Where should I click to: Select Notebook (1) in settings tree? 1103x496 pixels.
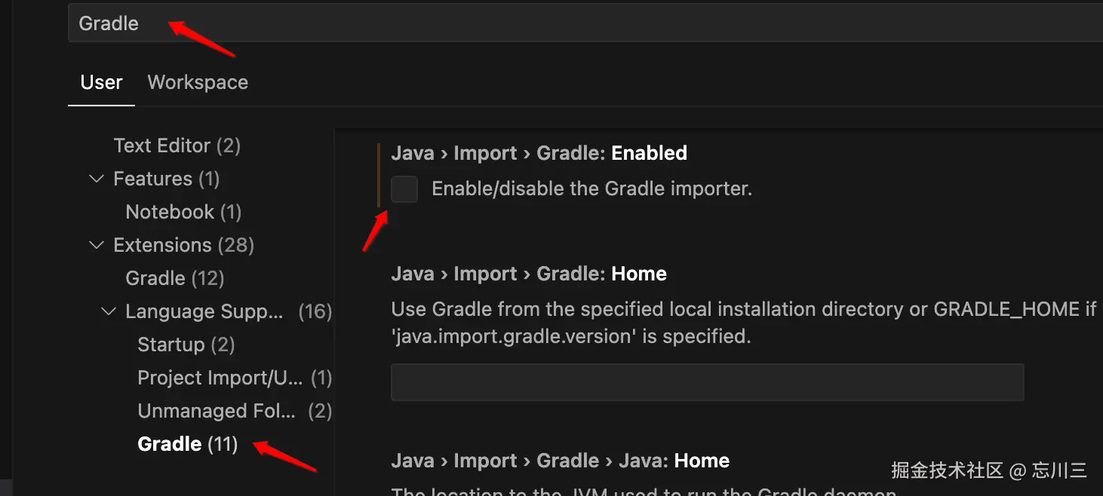183,212
